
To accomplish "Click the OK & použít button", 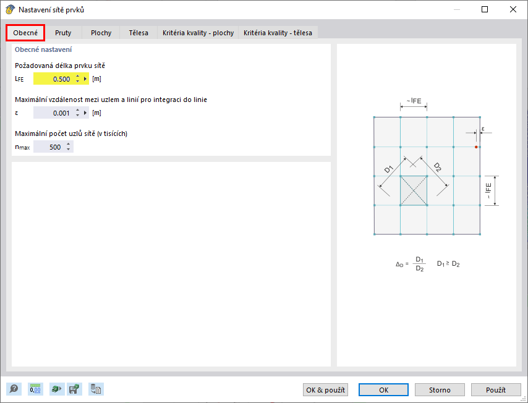I will click(x=325, y=390).
